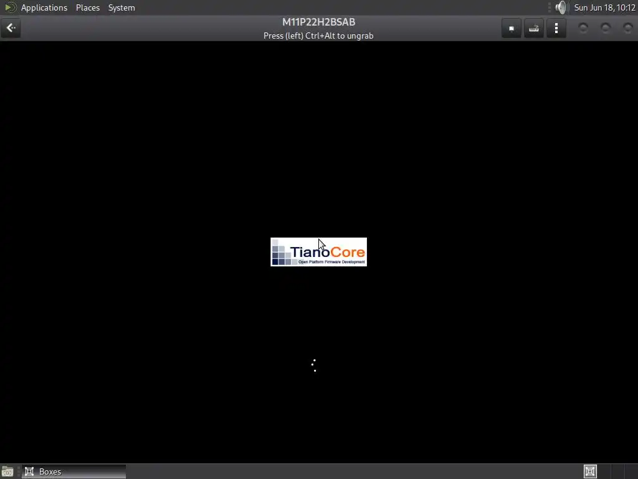Viewport: 638px width, 479px height.
Task: Click the M11P22H2BSAB title text
Action: click(318, 22)
